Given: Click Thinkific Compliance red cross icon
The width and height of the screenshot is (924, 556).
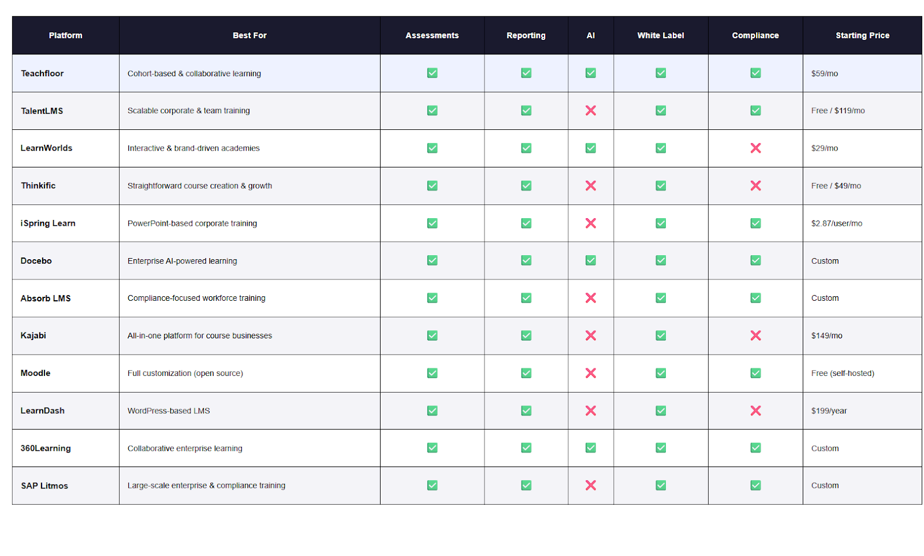Looking at the screenshot, I should [755, 185].
